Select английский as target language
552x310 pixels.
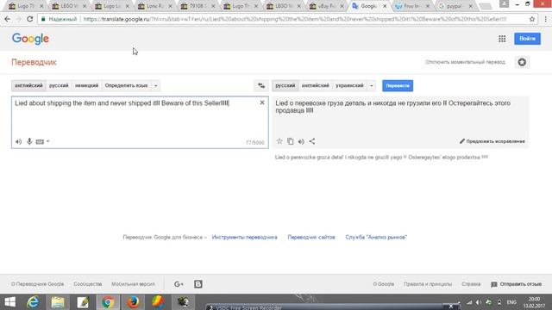click(x=316, y=85)
